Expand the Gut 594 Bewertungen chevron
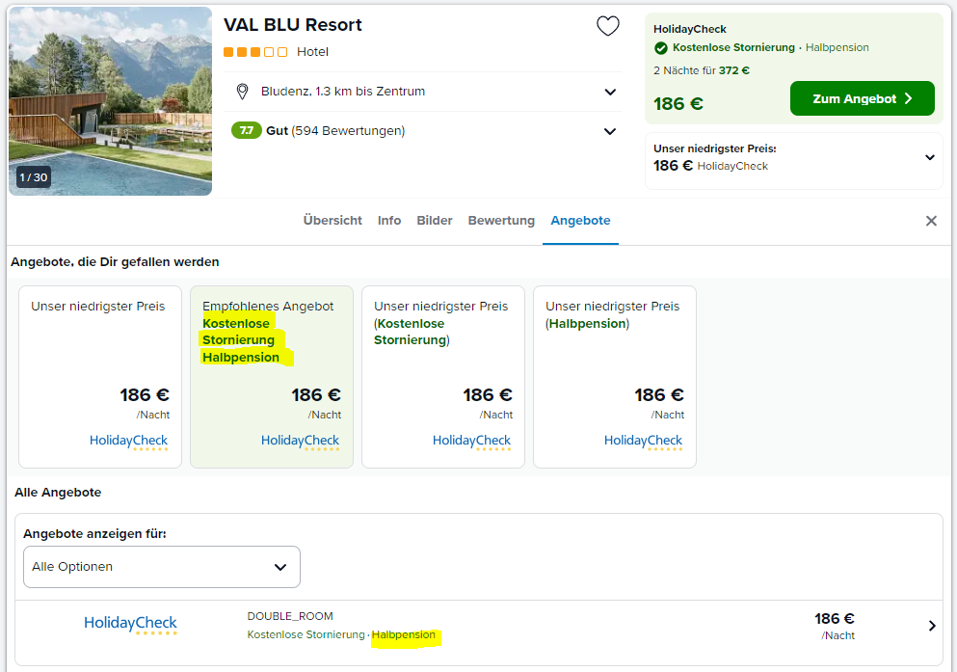 point(610,131)
